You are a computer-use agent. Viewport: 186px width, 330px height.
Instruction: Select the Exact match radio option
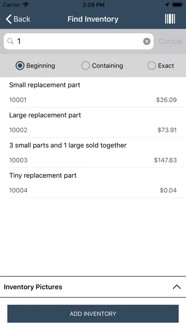(161, 65)
